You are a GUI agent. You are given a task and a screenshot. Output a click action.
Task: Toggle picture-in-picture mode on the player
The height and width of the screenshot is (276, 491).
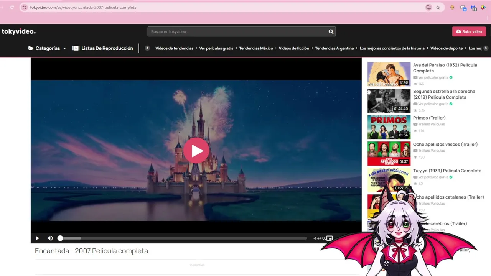coord(329,238)
